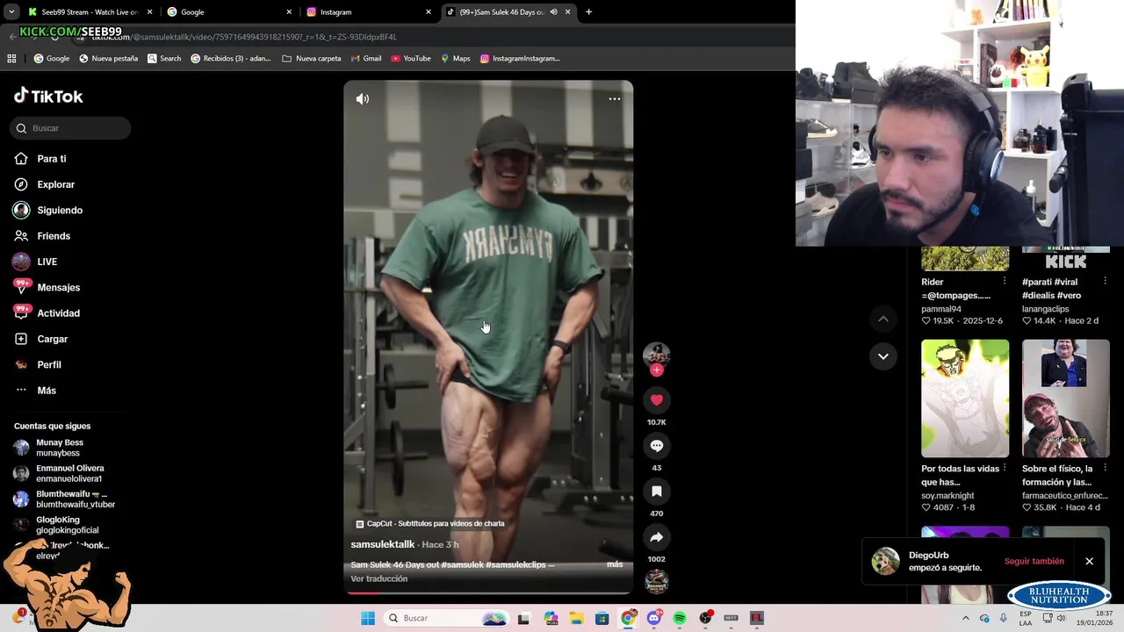This screenshot has width=1124, height=632.
Task: Open #parati #viral video options menu
Action: point(1105,281)
